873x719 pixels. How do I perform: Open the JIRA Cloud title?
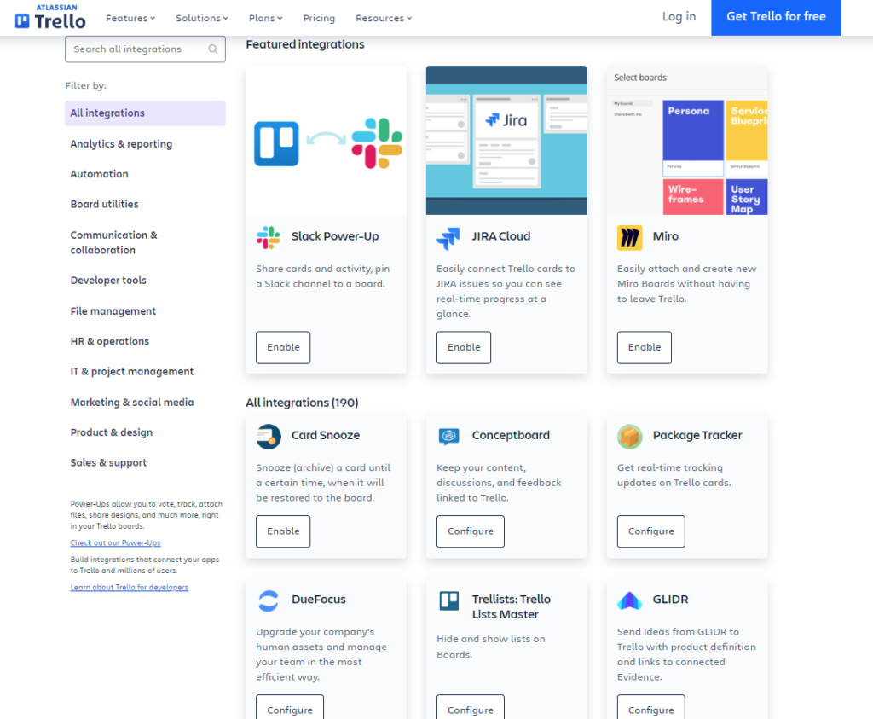[x=501, y=236]
